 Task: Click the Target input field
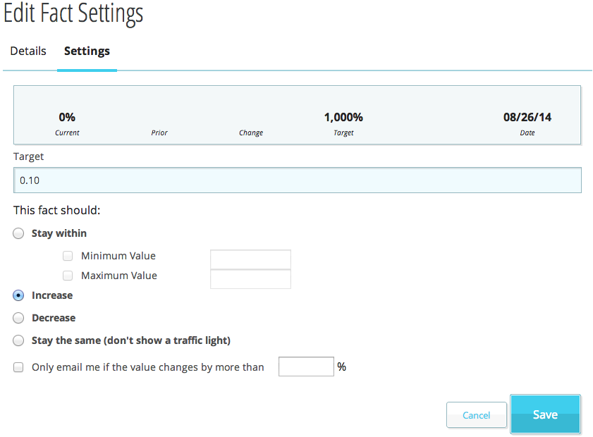[x=298, y=180]
